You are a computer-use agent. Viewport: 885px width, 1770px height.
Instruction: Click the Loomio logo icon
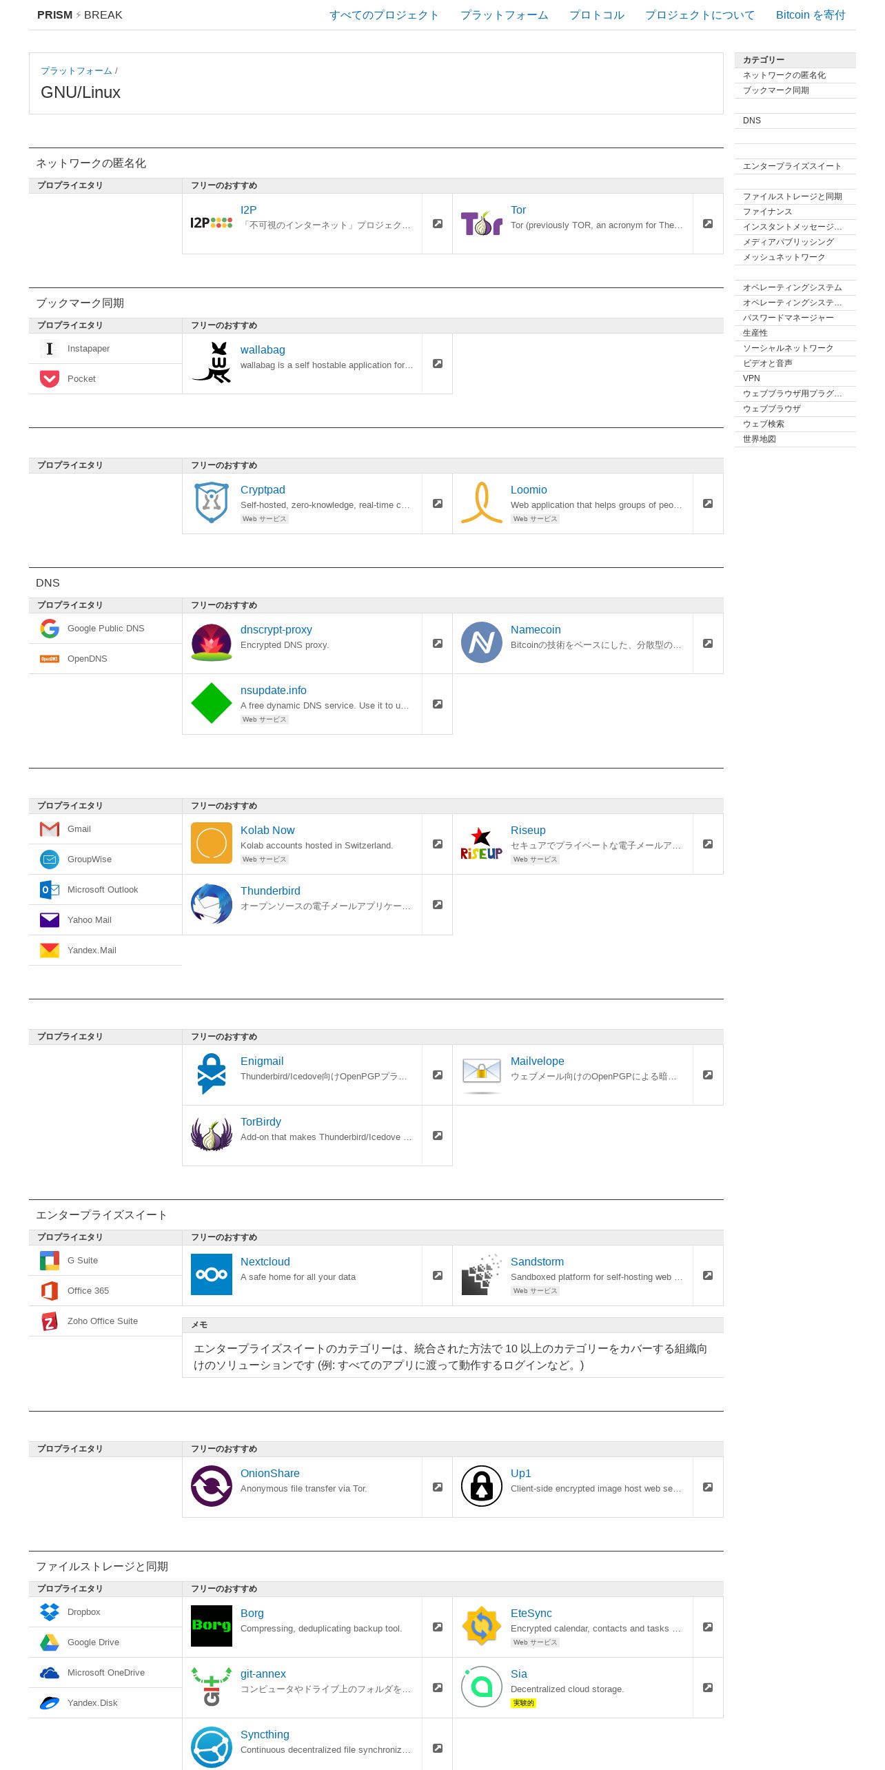[482, 502]
